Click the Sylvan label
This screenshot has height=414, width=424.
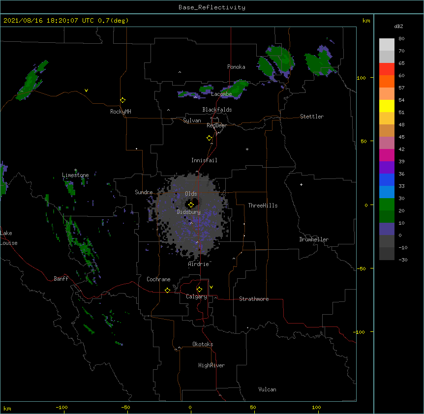[x=192, y=120]
